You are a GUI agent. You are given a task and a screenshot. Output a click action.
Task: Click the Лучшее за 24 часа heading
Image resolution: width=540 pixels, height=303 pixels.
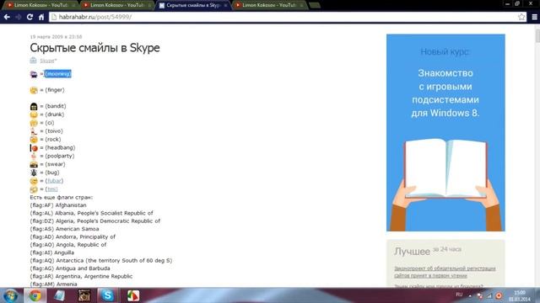pyautogui.click(x=428, y=251)
